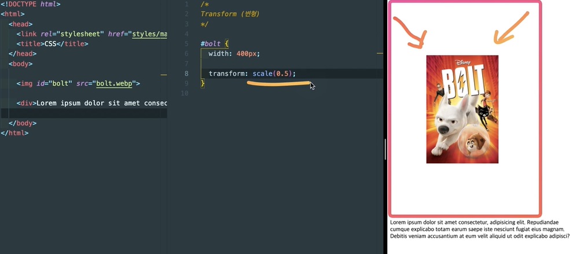
Task: Click line number 8 in CSS gutter
Action: (187, 73)
